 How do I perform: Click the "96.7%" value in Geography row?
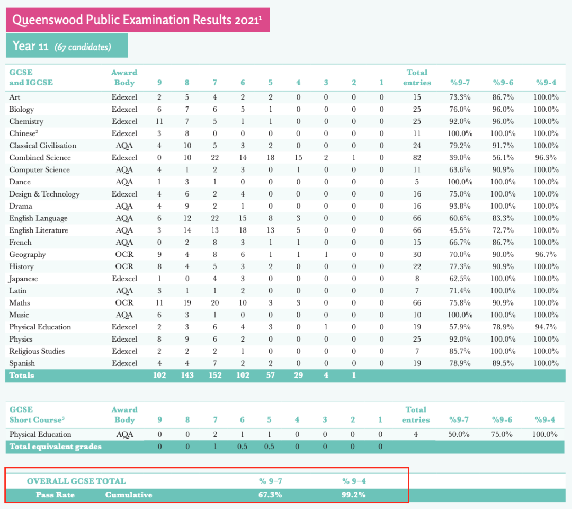point(546,254)
